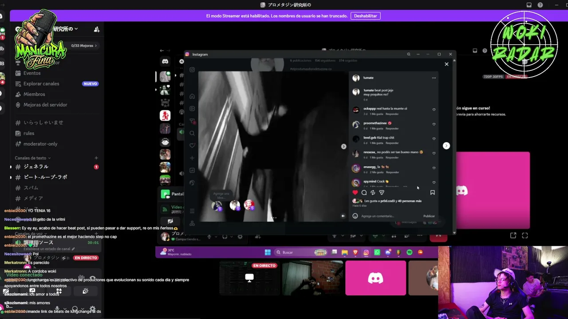Viewport: 568px width, 319px height.
Task: Like the comment by ockappp
Action: coord(434,109)
